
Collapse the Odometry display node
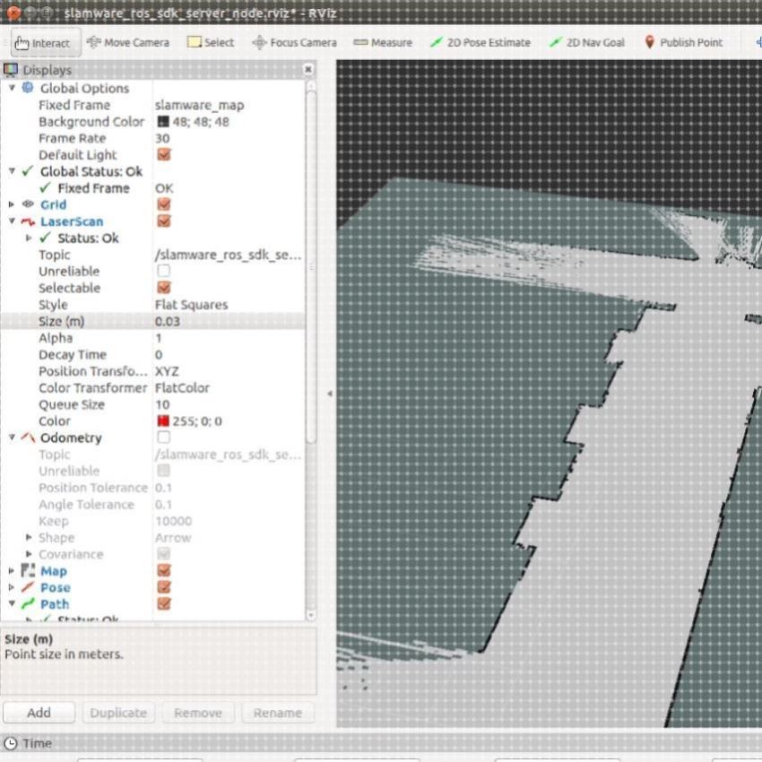click(x=12, y=437)
